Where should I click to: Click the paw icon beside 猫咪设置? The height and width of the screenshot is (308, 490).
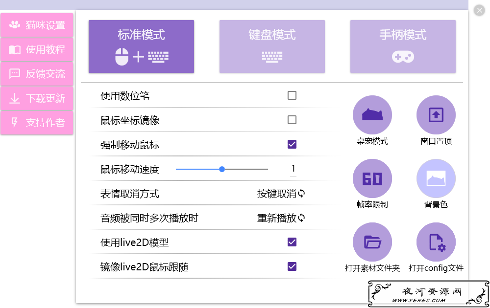click(15, 24)
